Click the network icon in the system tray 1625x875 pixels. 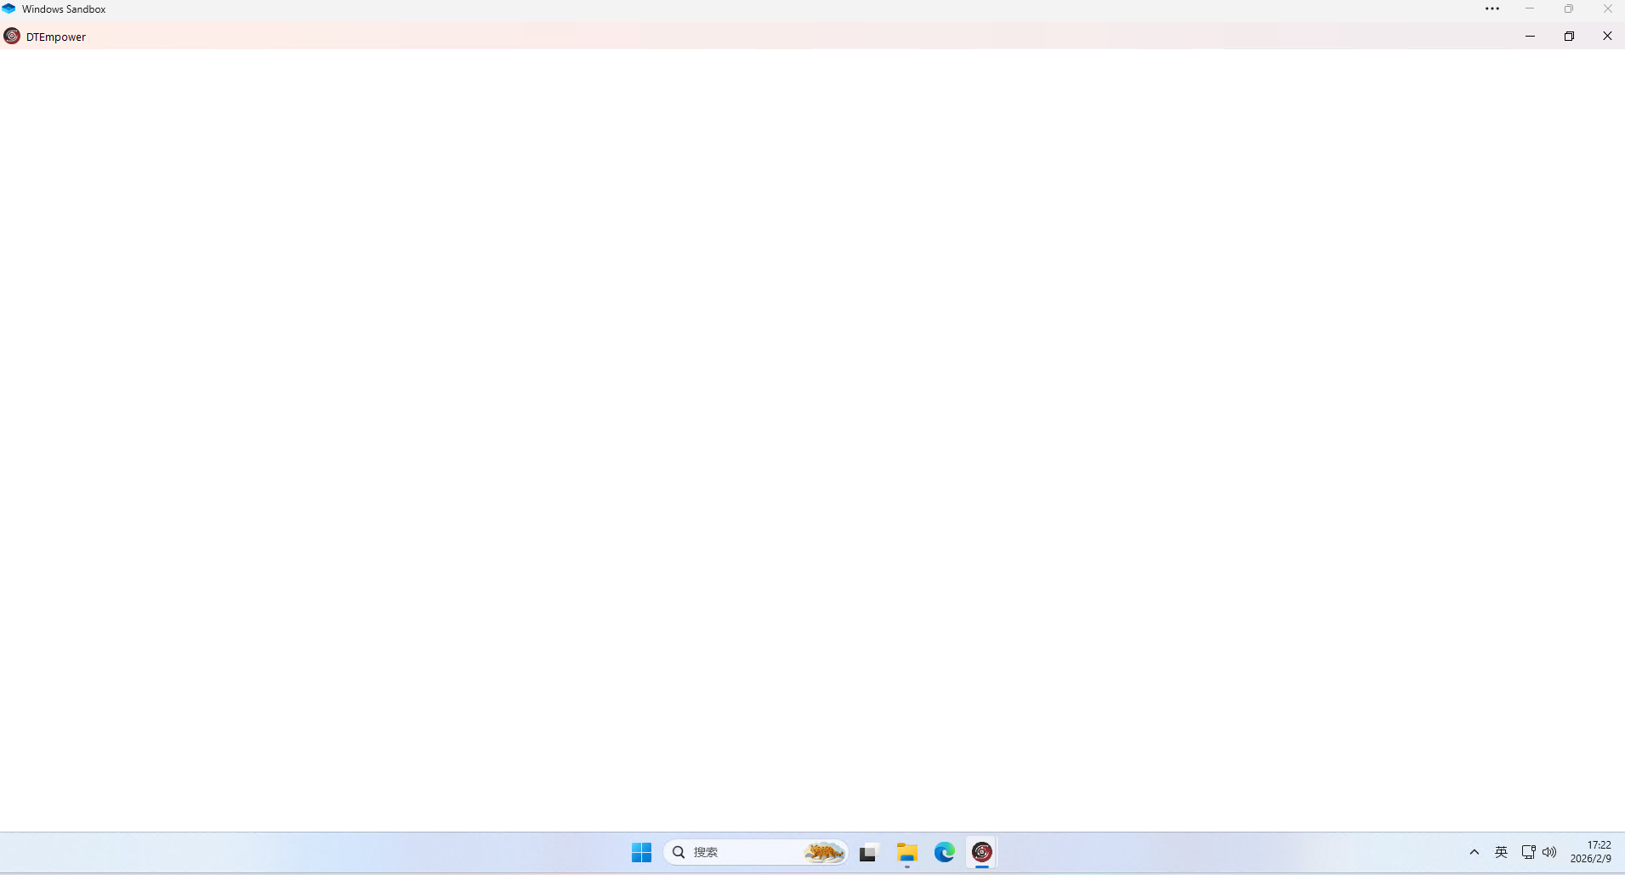pos(1528,852)
